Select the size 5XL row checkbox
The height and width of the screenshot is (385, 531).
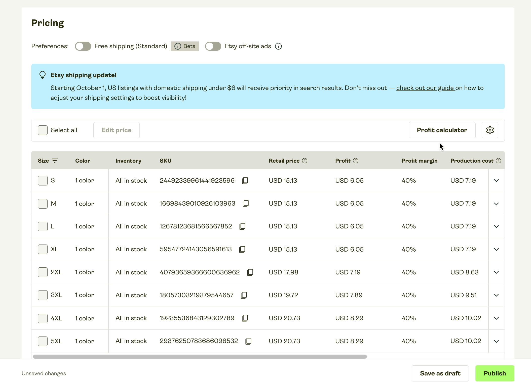click(43, 341)
